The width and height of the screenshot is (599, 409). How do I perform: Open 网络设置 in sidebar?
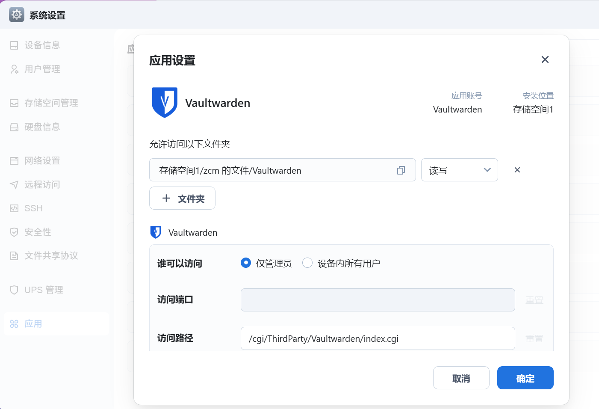coord(42,160)
